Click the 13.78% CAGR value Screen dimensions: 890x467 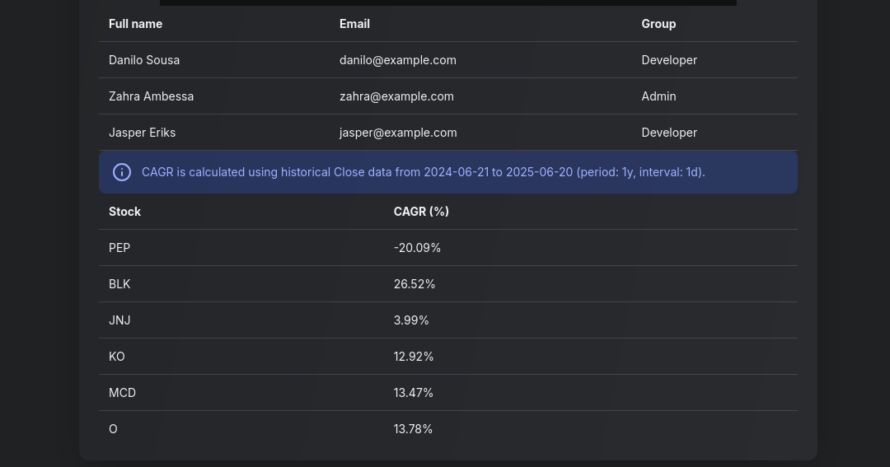413,430
